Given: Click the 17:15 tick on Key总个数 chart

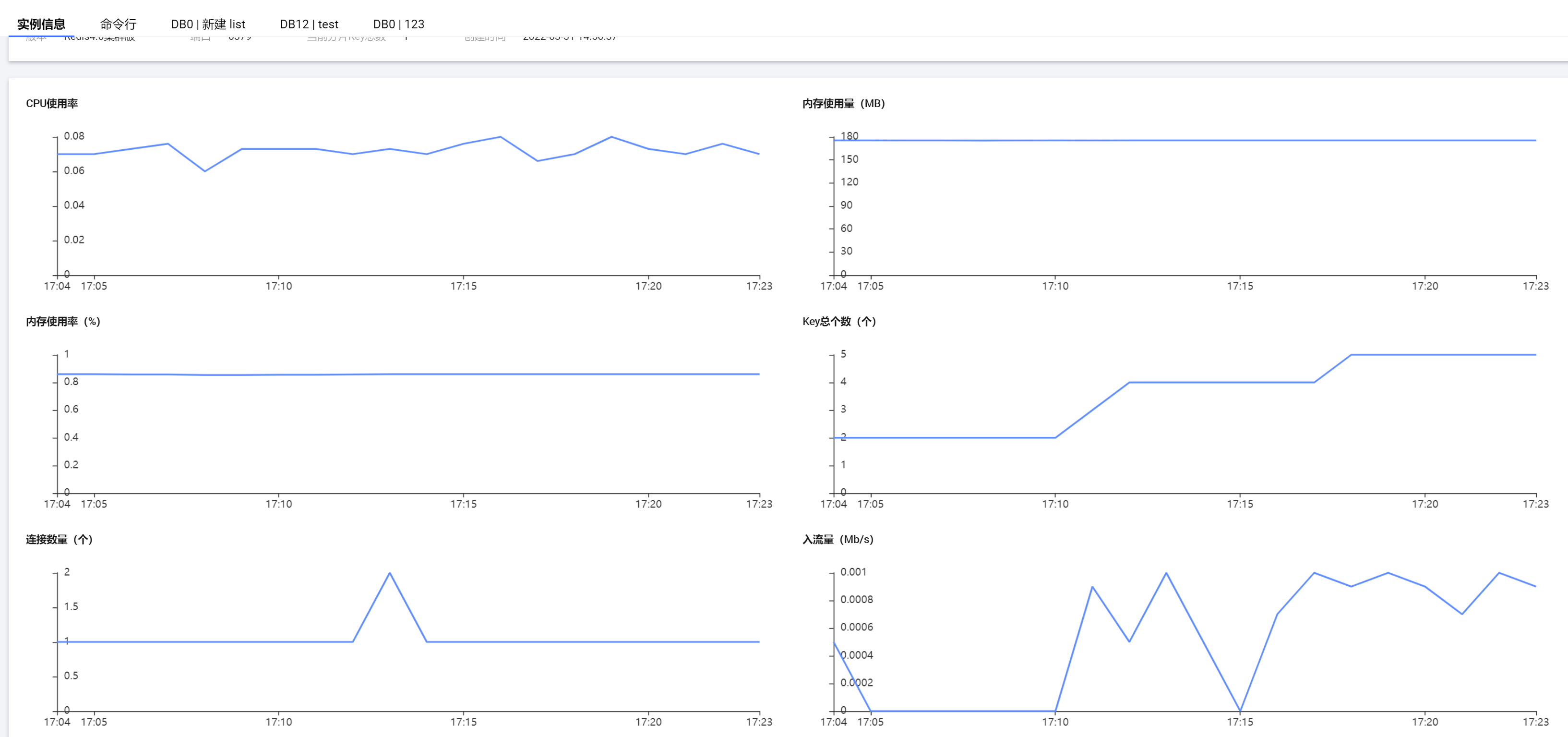Looking at the screenshot, I should click(1240, 504).
